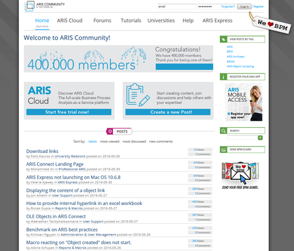Click Start free trial now! button
This screenshot has width=294, height=251.
coord(69,112)
